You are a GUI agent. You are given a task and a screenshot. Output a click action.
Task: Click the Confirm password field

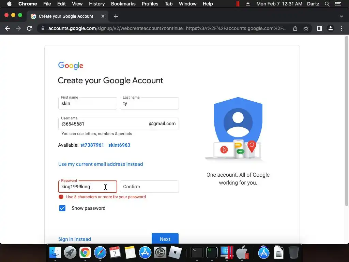coord(149,187)
